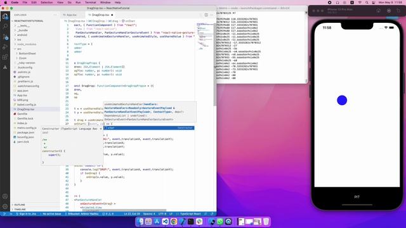Screen dimensions: 406x228
Task: Select the DragDrop.tsx editor tab
Action: pyautogui.click(x=100, y=15)
